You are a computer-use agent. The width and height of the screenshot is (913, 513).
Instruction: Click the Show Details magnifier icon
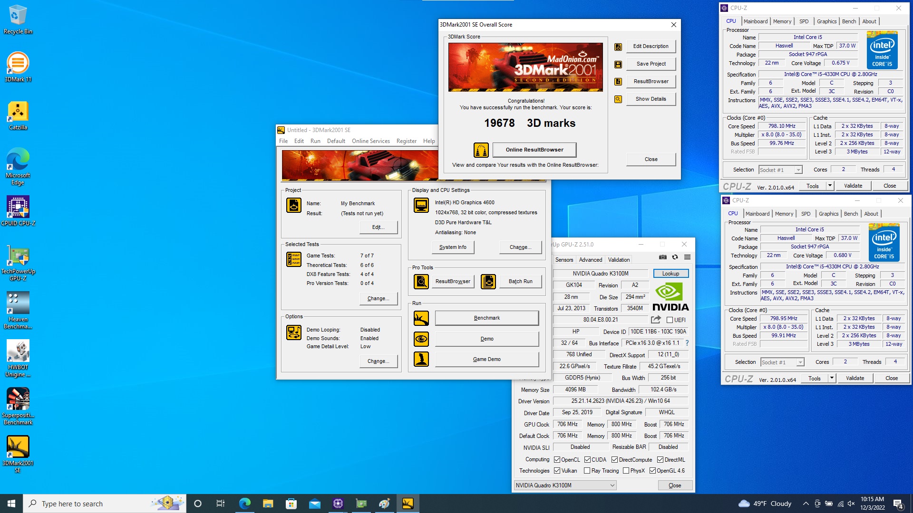pos(618,99)
